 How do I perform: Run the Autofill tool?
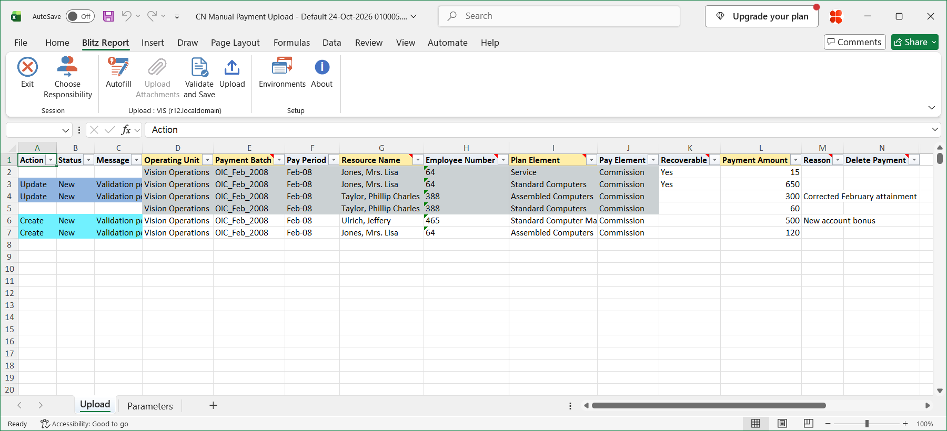118,73
